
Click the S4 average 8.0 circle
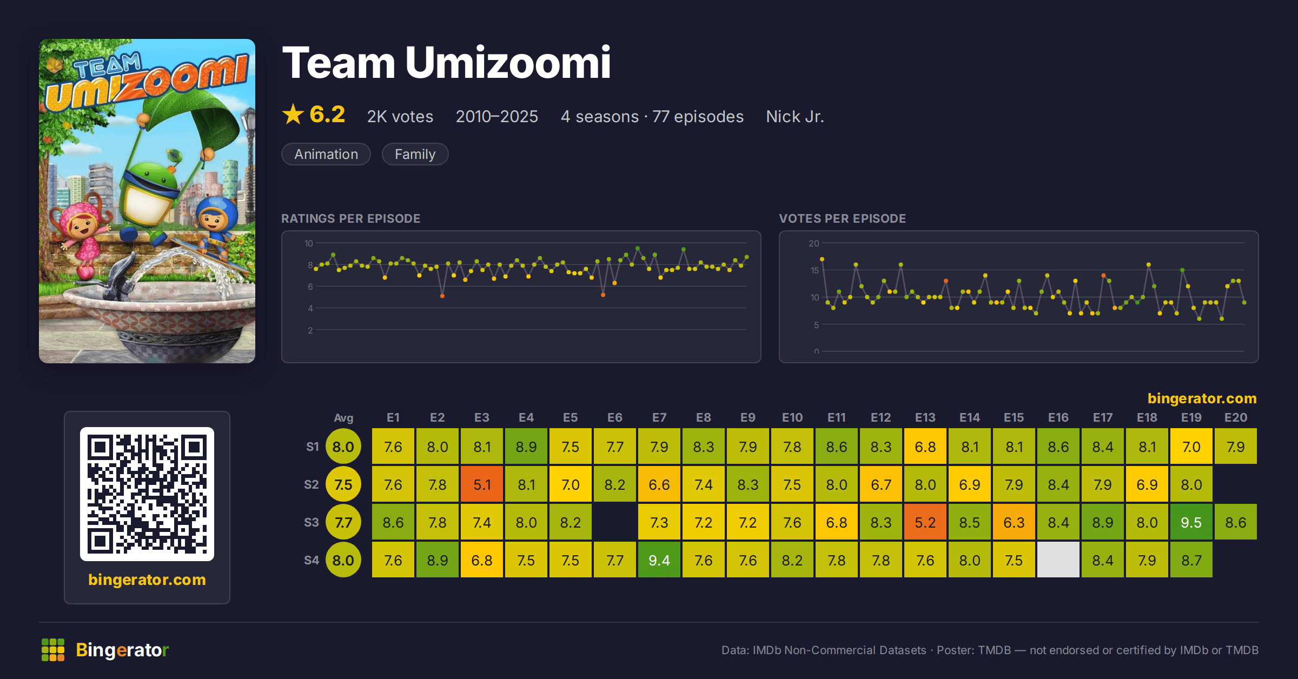pyautogui.click(x=343, y=560)
